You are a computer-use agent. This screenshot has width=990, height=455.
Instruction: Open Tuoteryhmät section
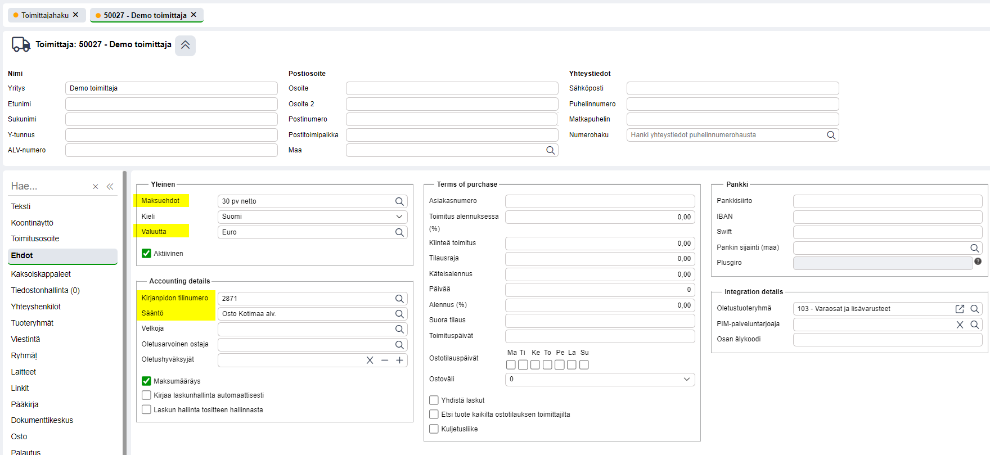point(32,323)
